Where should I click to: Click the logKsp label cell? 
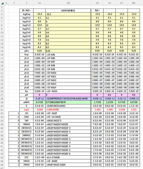point(27,14)
